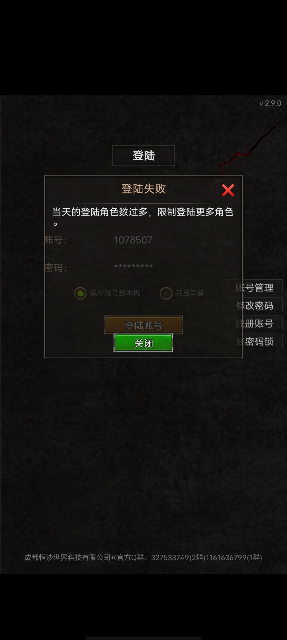Tap the 登陆账号 login button

[143, 325]
